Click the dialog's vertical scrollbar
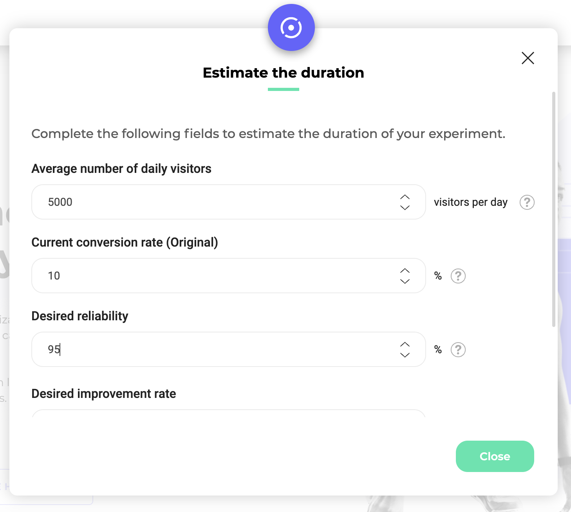Screen dimensions: 571x512 point(553,209)
